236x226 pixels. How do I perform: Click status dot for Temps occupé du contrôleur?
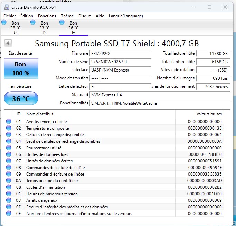9,180
